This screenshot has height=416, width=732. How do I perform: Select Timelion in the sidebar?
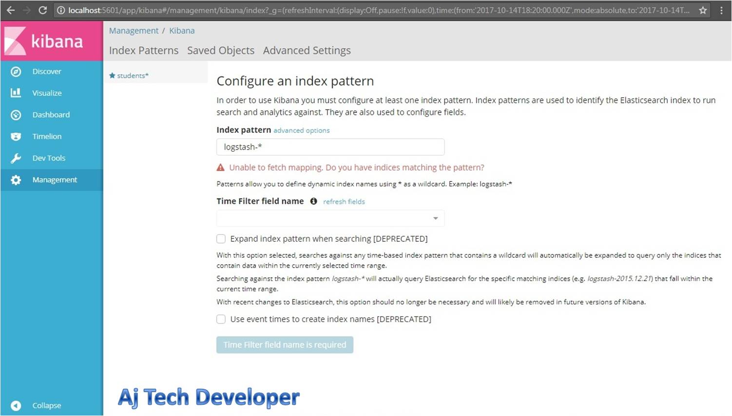(x=47, y=137)
